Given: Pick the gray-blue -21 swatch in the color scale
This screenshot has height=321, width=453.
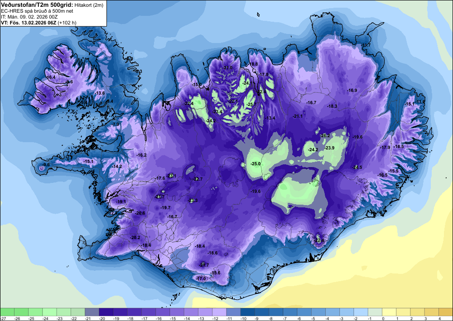Looking at the screenshot, I should (92, 312).
